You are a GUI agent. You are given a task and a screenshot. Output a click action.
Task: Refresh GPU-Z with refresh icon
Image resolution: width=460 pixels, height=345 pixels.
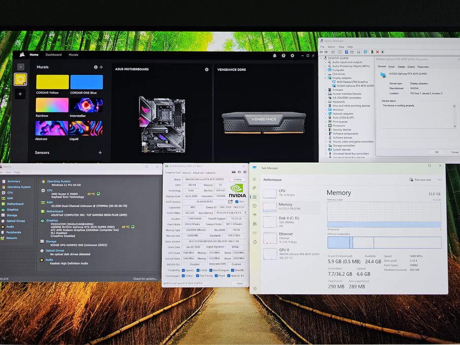click(239, 172)
